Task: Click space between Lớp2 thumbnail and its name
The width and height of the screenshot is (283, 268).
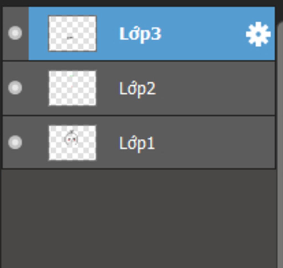Action: click(108, 88)
